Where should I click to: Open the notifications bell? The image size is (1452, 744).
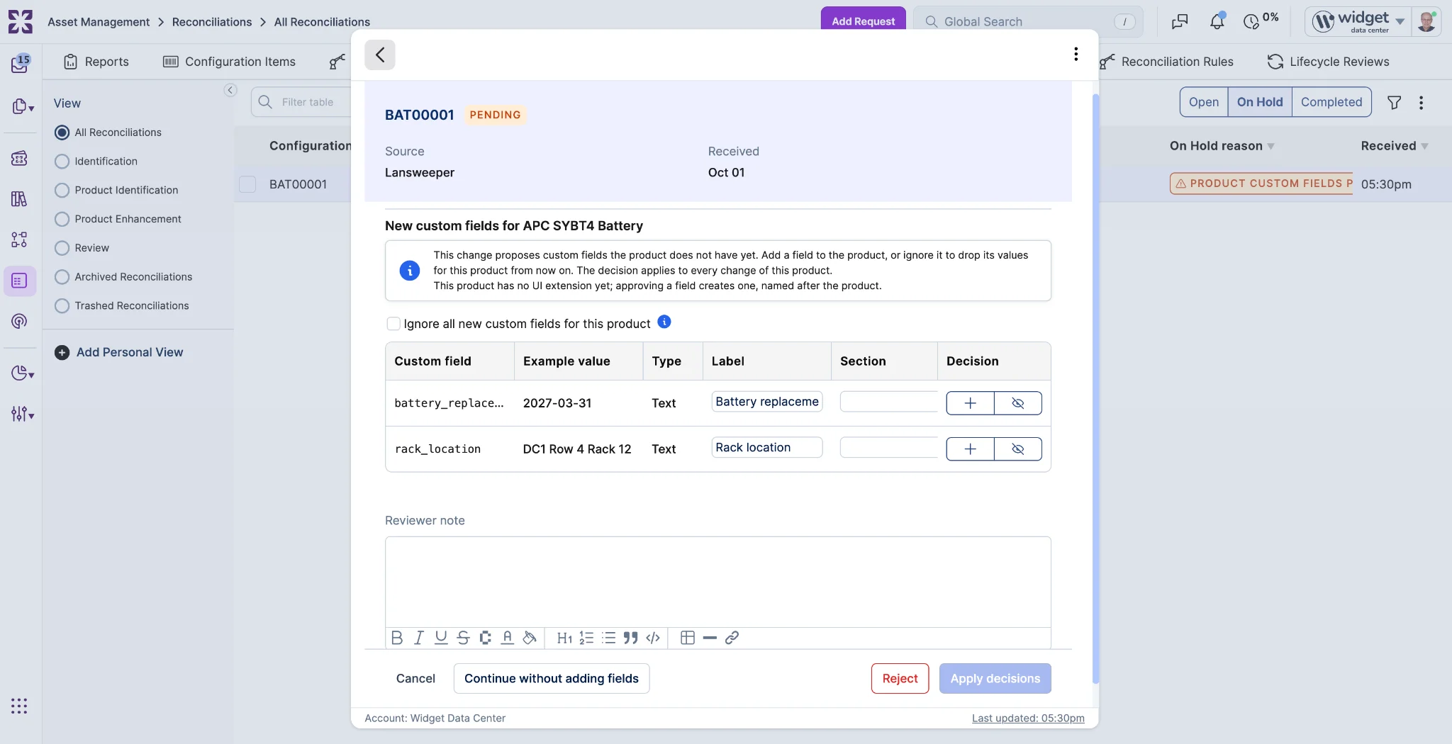point(1217,21)
